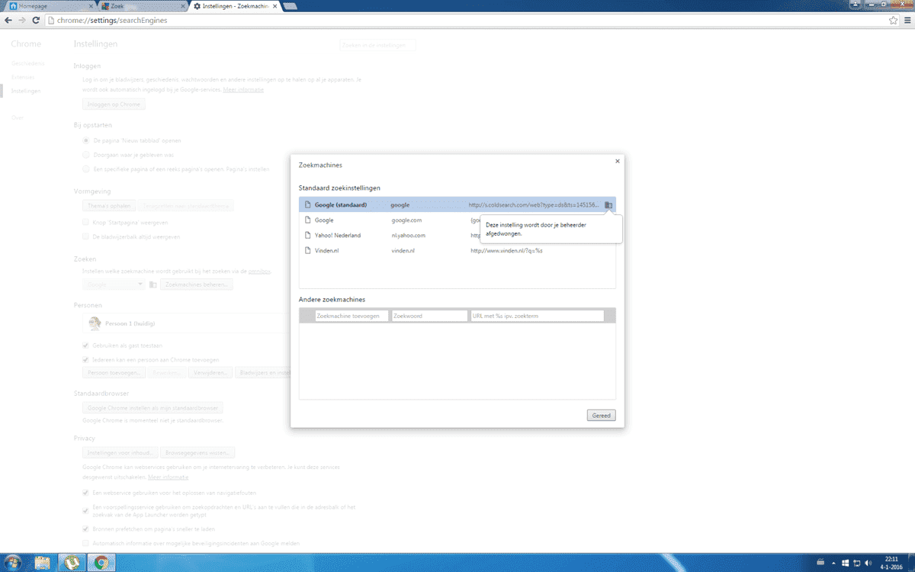
Task: Close the Homepage tab
Action: pyautogui.click(x=92, y=6)
